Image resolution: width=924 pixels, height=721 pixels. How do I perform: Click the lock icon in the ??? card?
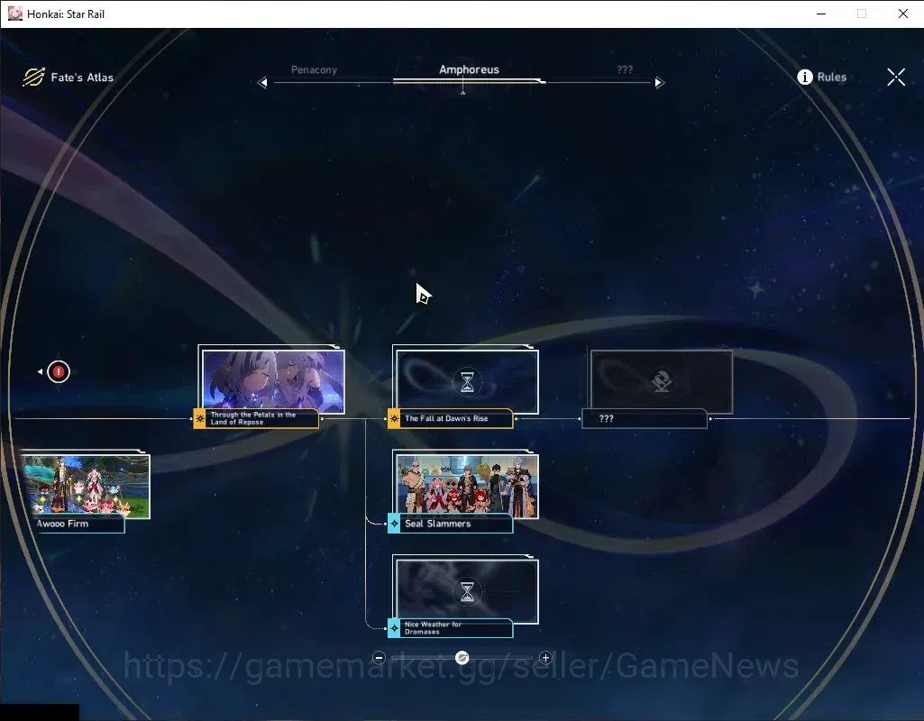662,381
